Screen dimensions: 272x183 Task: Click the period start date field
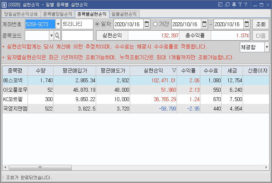(x=186, y=24)
